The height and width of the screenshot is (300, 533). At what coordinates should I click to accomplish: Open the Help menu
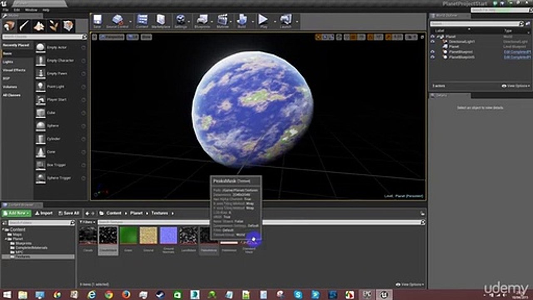click(46, 10)
